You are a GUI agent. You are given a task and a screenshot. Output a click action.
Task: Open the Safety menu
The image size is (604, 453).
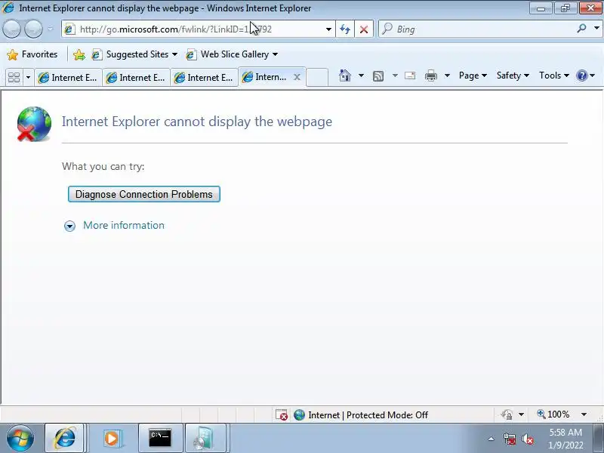coord(513,75)
